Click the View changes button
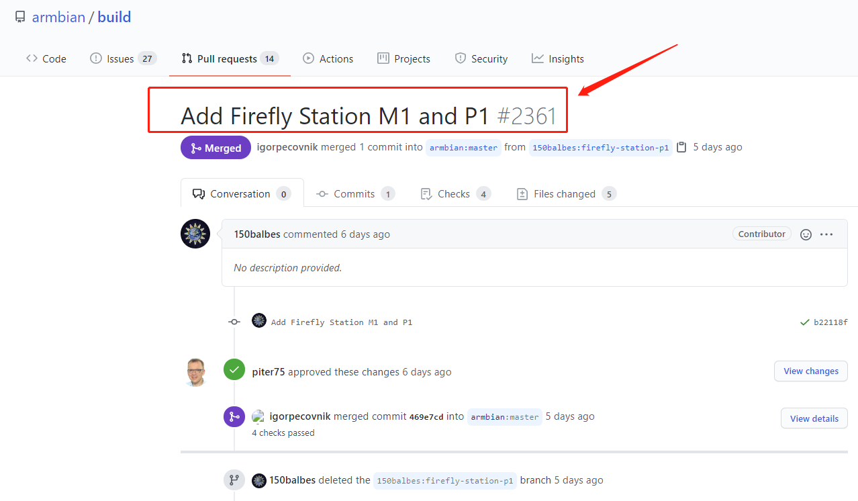Image resolution: width=858 pixels, height=501 pixels. pyautogui.click(x=811, y=371)
